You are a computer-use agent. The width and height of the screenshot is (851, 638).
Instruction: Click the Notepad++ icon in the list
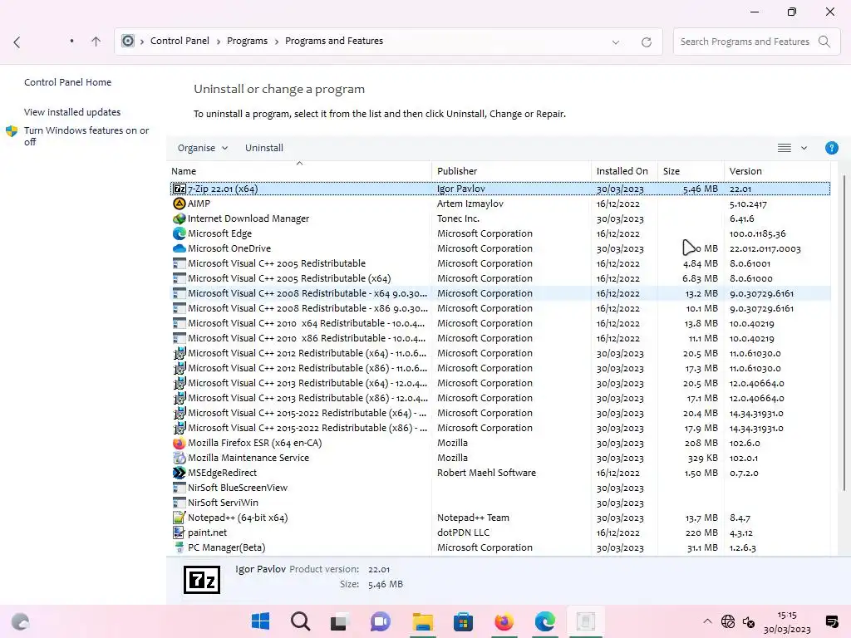coord(180,518)
